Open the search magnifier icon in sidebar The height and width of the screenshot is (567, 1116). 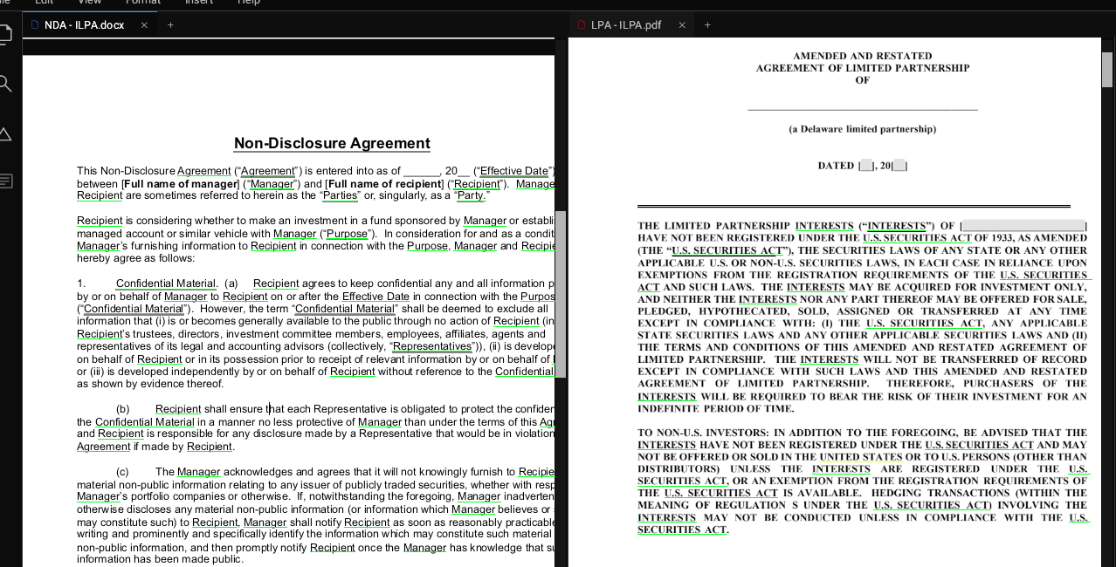[x=4, y=84]
